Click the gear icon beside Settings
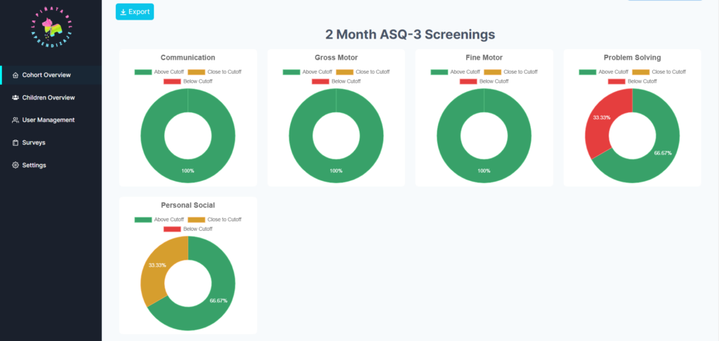This screenshot has width=719, height=341. (15, 165)
